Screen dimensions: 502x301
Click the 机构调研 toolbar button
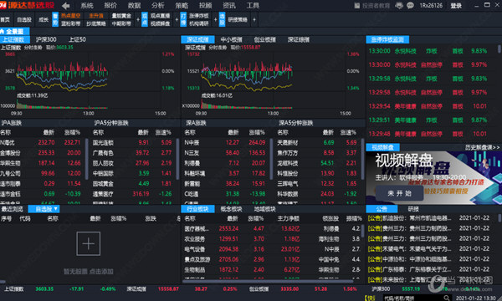point(199,23)
